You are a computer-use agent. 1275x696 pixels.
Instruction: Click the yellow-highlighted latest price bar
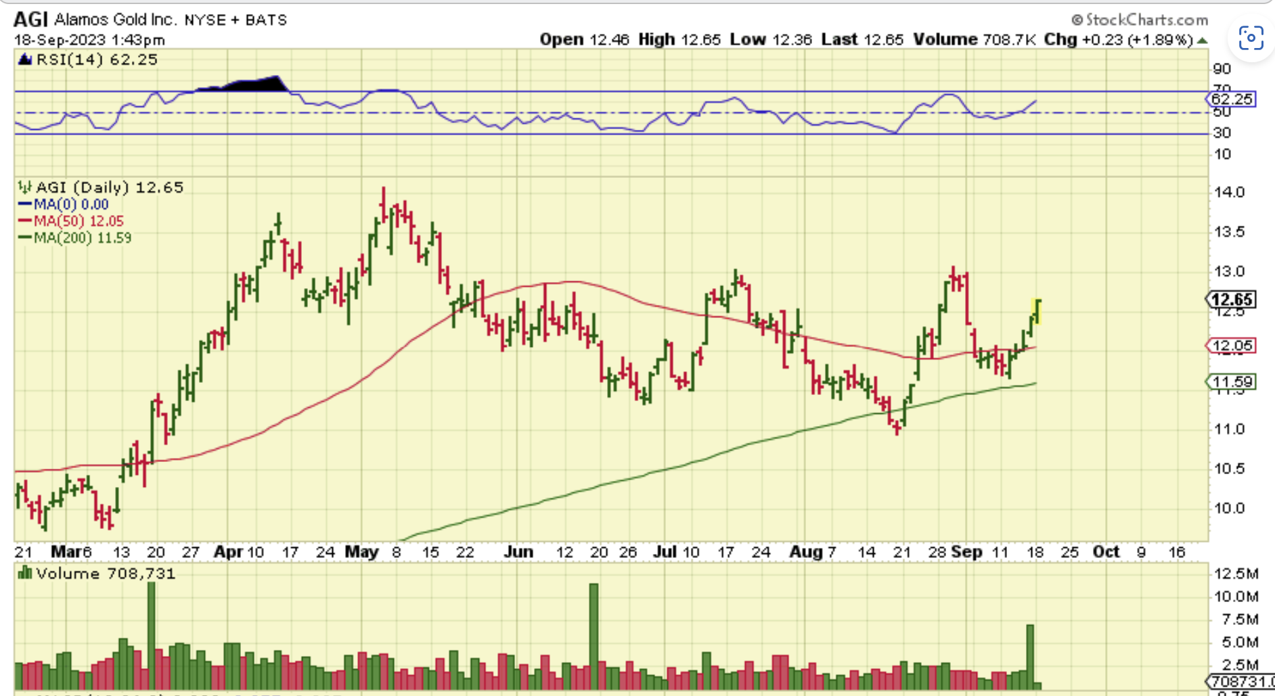(1035, 311)
